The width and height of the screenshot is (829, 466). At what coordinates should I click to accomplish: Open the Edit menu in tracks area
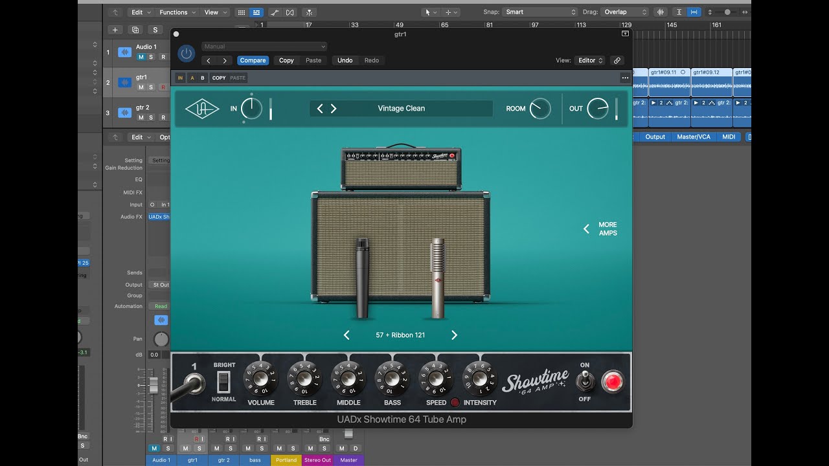pos(140,12)
